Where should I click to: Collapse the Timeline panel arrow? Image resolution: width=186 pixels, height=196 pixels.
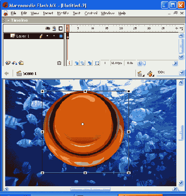pyautogui.click(x=9, y=20)
